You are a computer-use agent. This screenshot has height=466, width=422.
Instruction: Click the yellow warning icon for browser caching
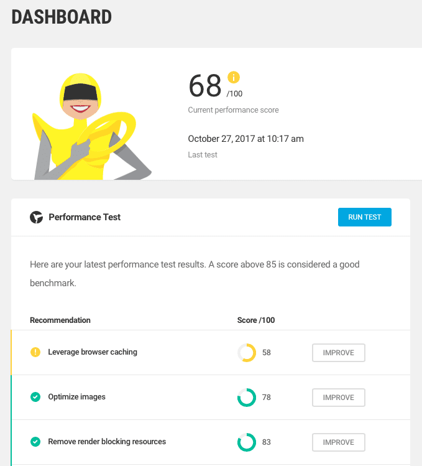(35, 352)
